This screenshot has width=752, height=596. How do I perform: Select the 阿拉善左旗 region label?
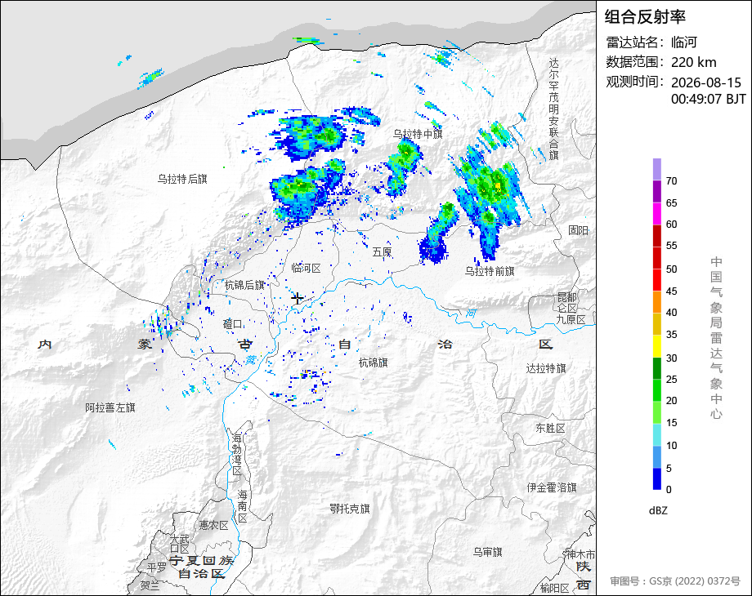tap(110, 407)
